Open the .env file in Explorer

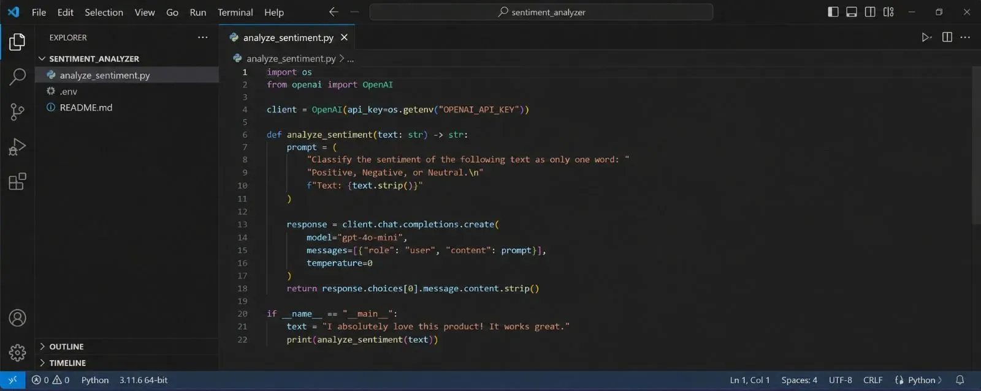[127, 91]
